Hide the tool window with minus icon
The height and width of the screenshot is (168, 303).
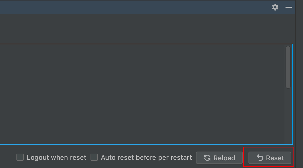pos(289,7)
